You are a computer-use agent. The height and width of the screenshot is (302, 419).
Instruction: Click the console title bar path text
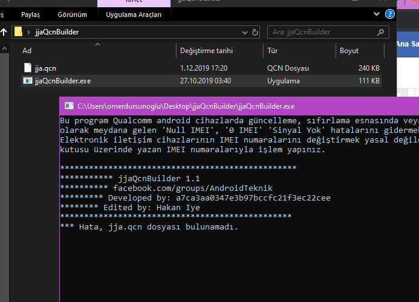pyautogui.click(x=186, y=106)
